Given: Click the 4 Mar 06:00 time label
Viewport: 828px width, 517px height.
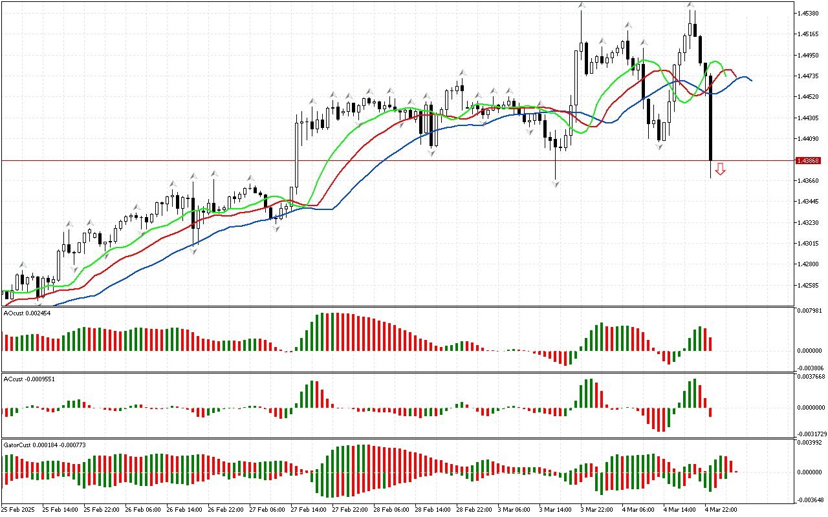Looking at the screenshot, I should [x=638, y=509].
